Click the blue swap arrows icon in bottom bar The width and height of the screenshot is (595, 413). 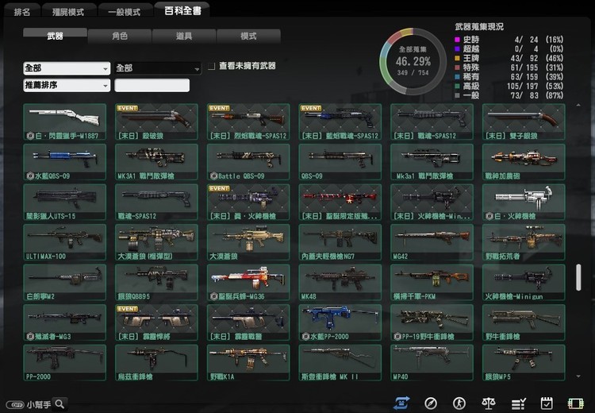[401, 403]
